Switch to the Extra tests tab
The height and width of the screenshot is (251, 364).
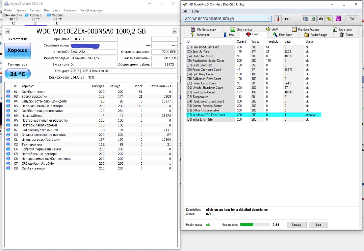pos(342,29)
